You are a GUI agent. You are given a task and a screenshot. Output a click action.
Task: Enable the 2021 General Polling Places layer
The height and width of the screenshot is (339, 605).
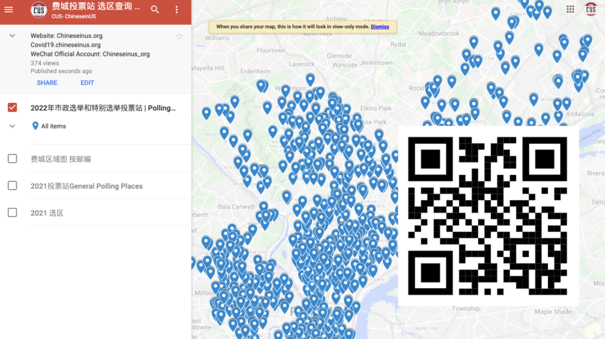[12, 186]
